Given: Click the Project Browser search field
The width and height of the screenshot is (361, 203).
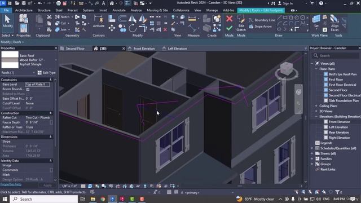Looking at the screenshot, I should click(x=335, y=56).
